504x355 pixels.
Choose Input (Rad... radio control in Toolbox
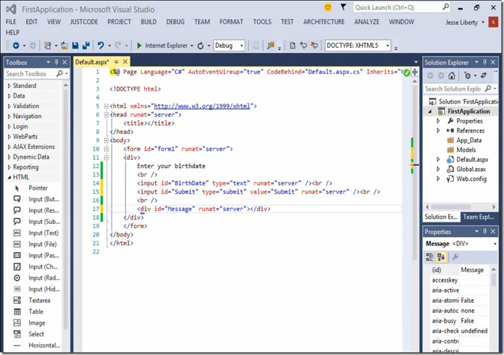44,278
